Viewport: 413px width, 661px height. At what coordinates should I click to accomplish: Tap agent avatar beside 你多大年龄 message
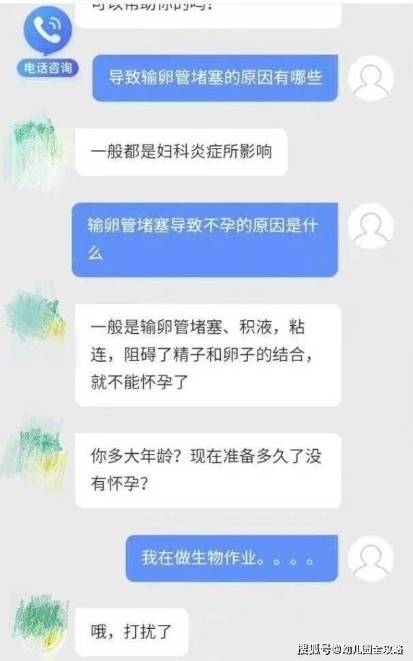click(36, 453)
